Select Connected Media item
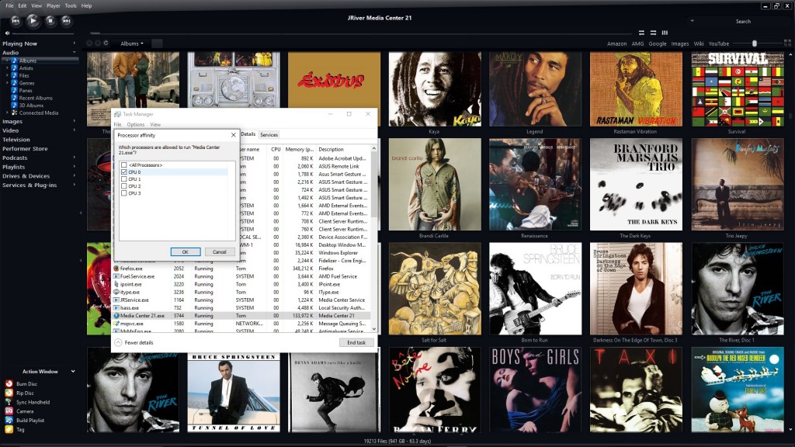Screen dimensions: 795x447 [39, 113]
